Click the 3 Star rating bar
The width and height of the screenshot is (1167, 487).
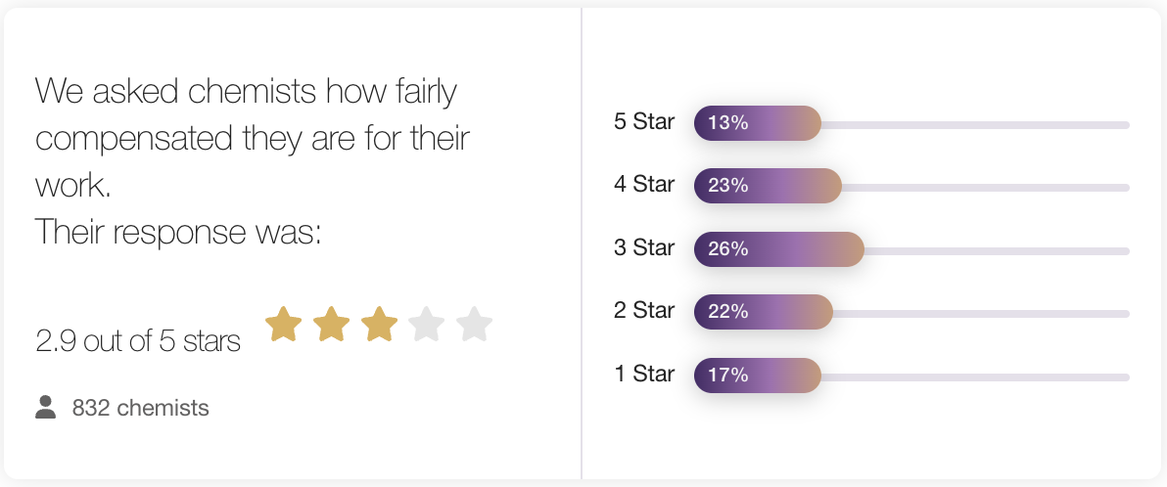[910, 250]
